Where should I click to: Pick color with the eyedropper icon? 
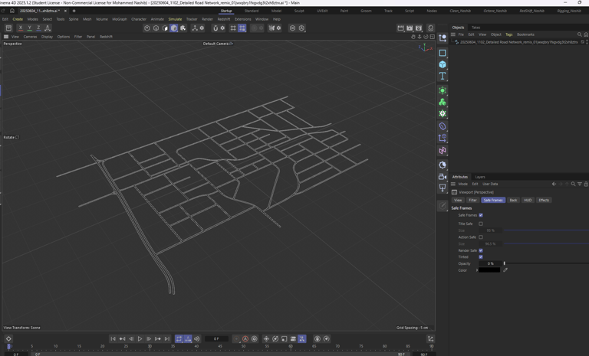[505, 270]
